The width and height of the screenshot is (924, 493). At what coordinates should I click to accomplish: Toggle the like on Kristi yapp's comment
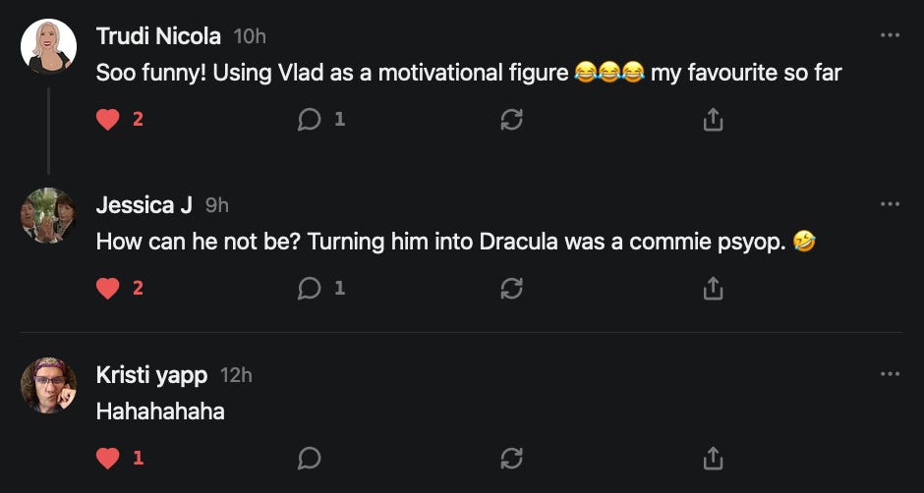tap(108, 459)
